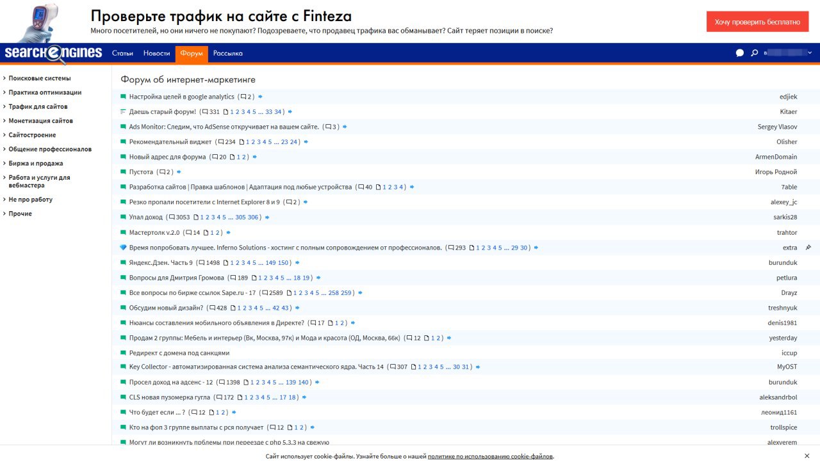
Task: Jump to last post arrow for Key Collector topic
Action: pos(478,367)
